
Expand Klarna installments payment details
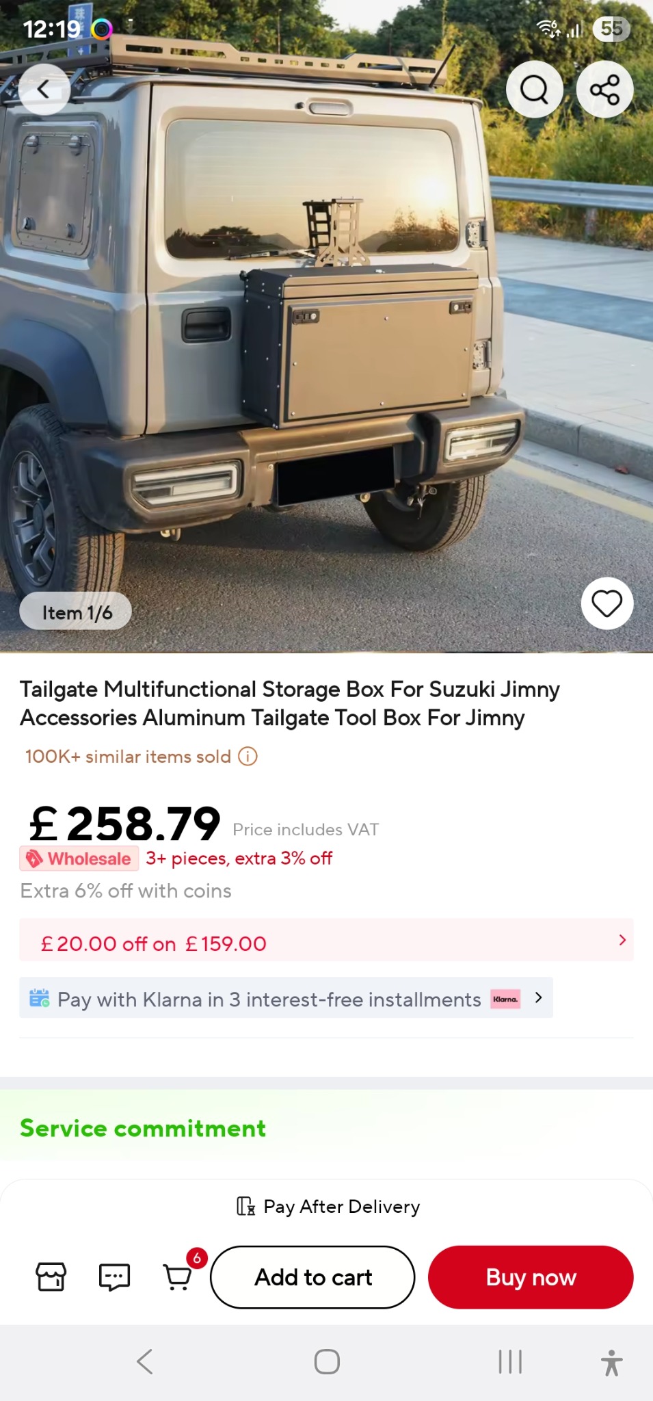538,998
